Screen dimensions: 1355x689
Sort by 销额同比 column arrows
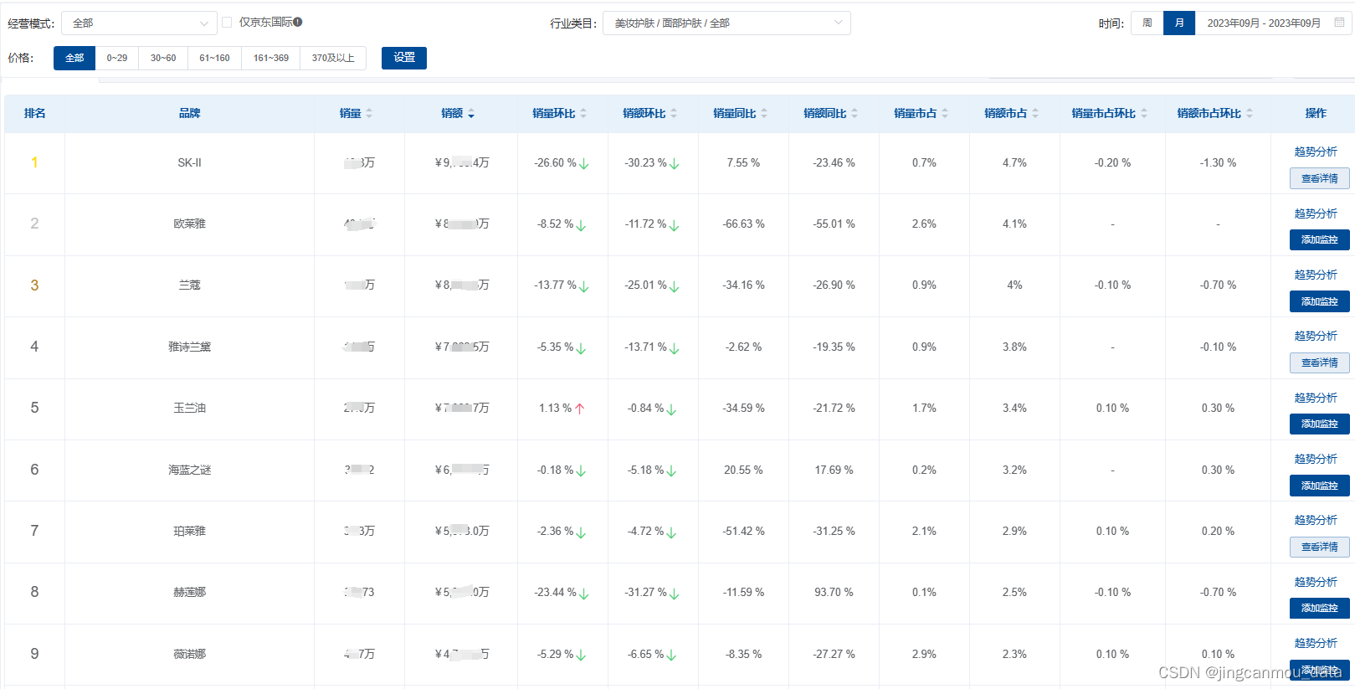pos(855,113)
